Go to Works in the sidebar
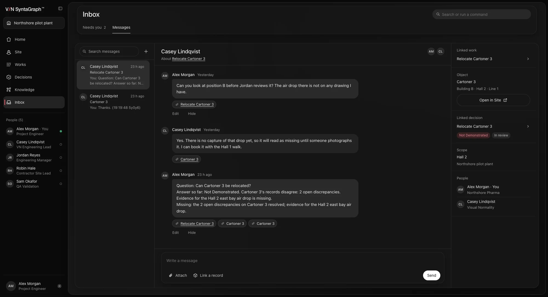 (34, 65)
